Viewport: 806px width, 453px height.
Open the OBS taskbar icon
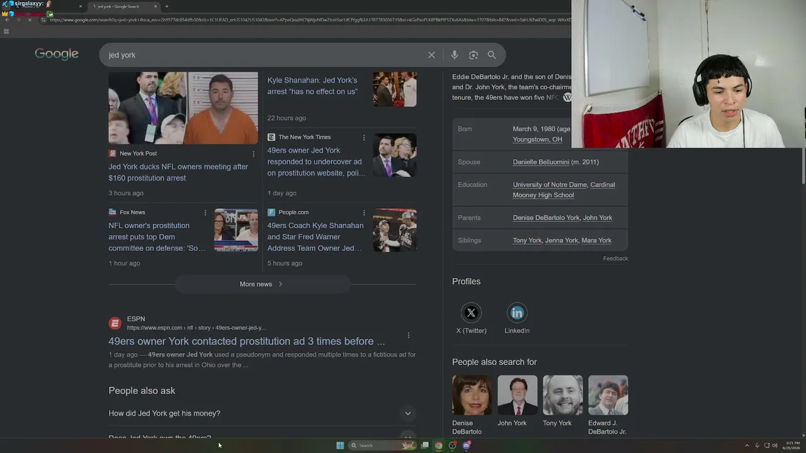(452, 445)
